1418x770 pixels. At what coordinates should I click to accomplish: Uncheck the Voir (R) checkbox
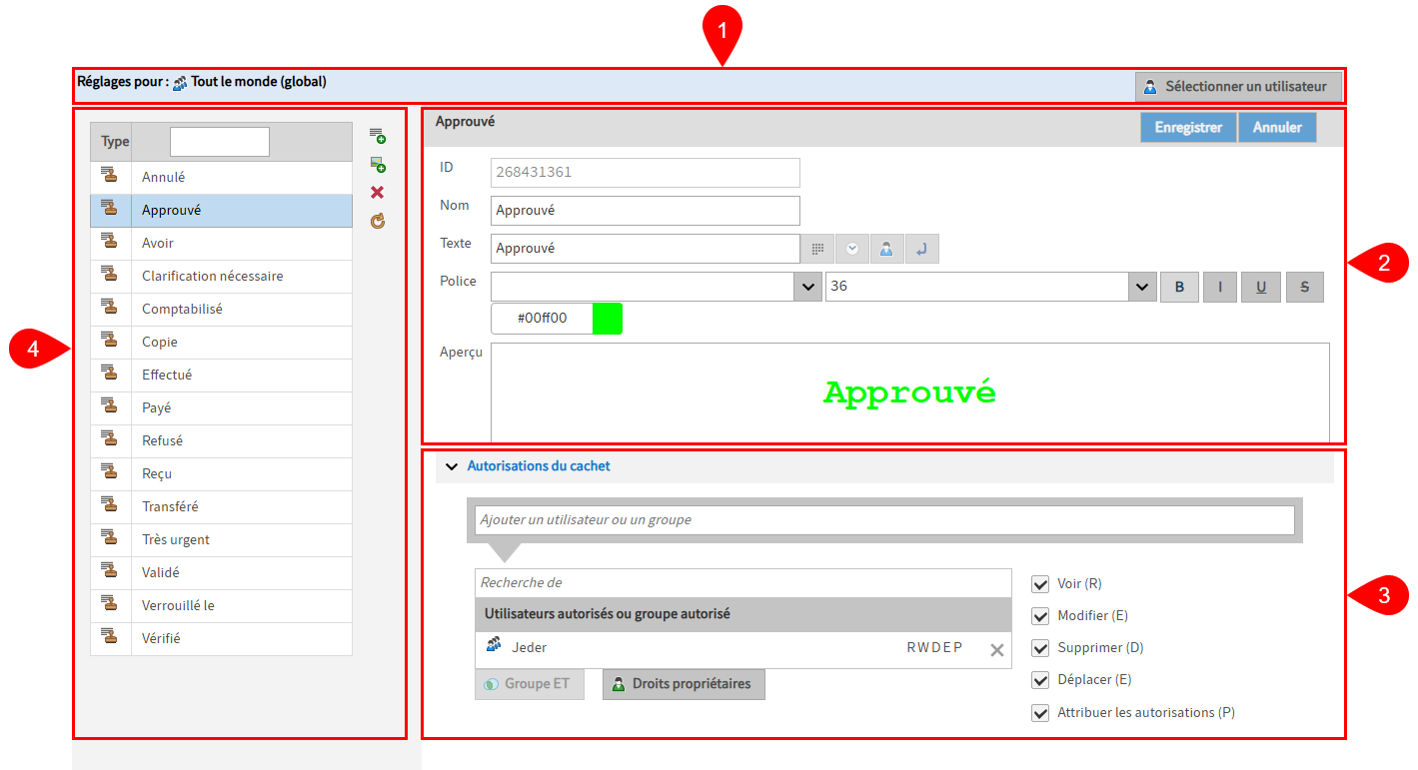coord(1040,584)
